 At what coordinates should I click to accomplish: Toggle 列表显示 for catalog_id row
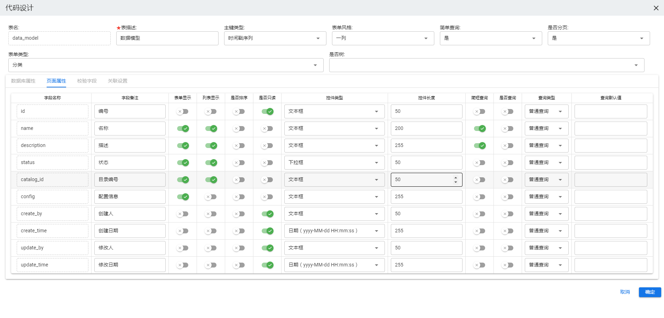(211, 180)
